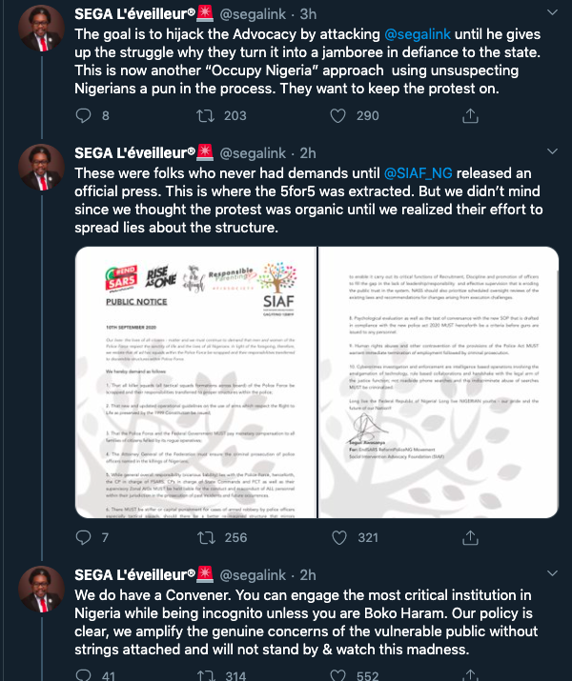The width and height of the screenshot is (572, 681).
Task: Share the SIAF press release tweet
Action: click(470, 537)
